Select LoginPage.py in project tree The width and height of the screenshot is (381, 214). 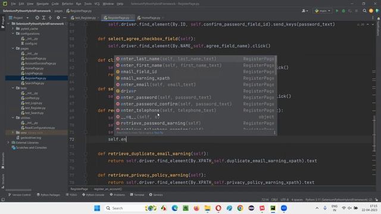[x=33, y=73]
